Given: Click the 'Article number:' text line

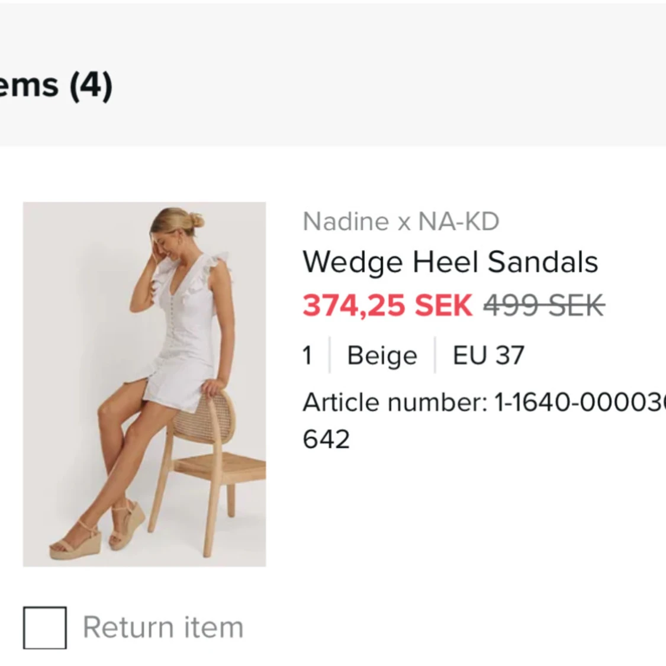Looking at the screenshot, I should tap(484, 402).
